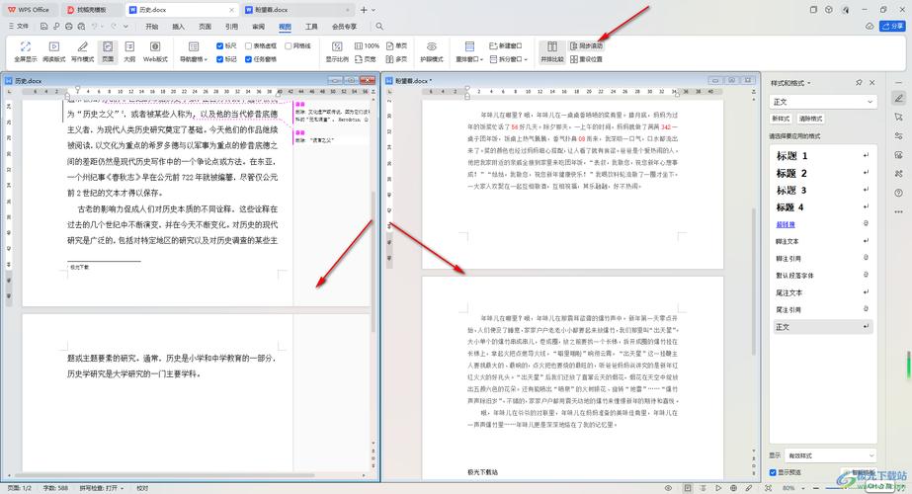This screenshot has width=912, height=494.
Task: Close the 样式和格式 panel
Action: [871, 83]
